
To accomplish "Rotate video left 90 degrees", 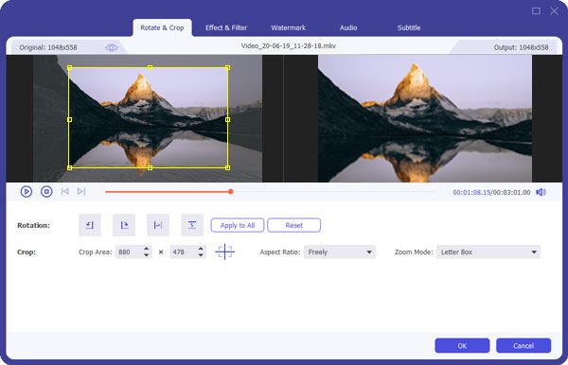I will click(90, 225).
